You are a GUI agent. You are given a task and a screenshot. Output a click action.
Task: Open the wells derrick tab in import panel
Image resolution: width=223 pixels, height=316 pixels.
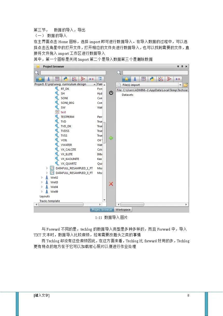(135, 79)
